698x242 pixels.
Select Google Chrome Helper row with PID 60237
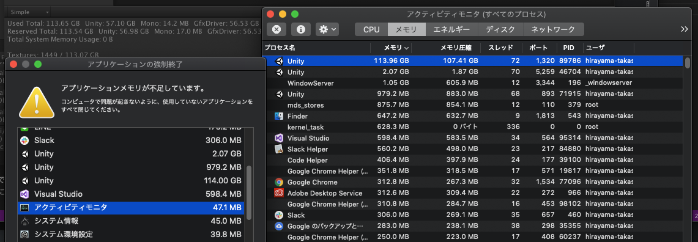coord(473,237)
